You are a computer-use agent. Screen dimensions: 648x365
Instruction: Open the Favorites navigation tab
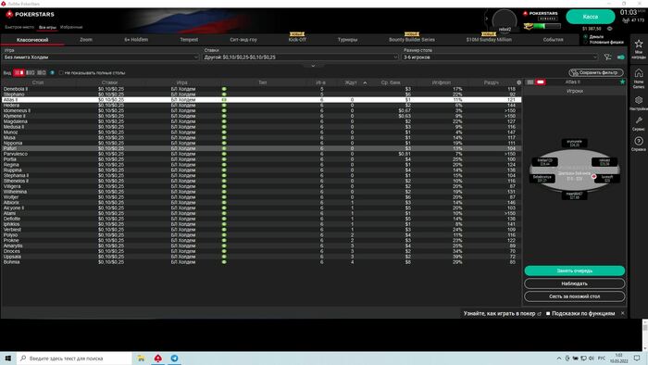pos(71,27)
